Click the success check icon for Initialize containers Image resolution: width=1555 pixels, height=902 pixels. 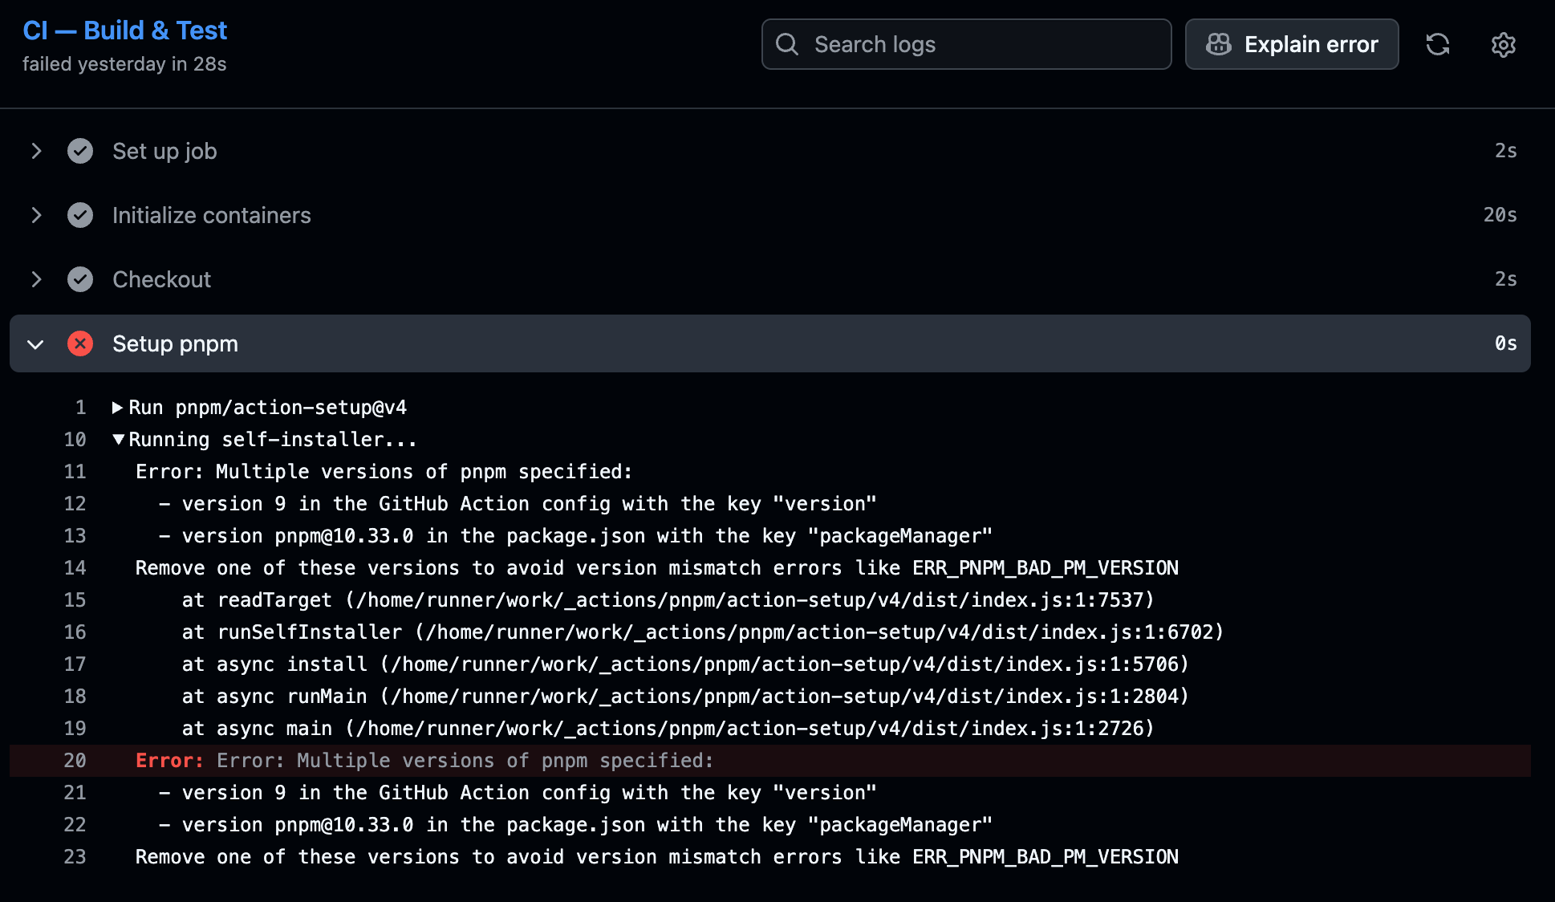tap(80, 215)
